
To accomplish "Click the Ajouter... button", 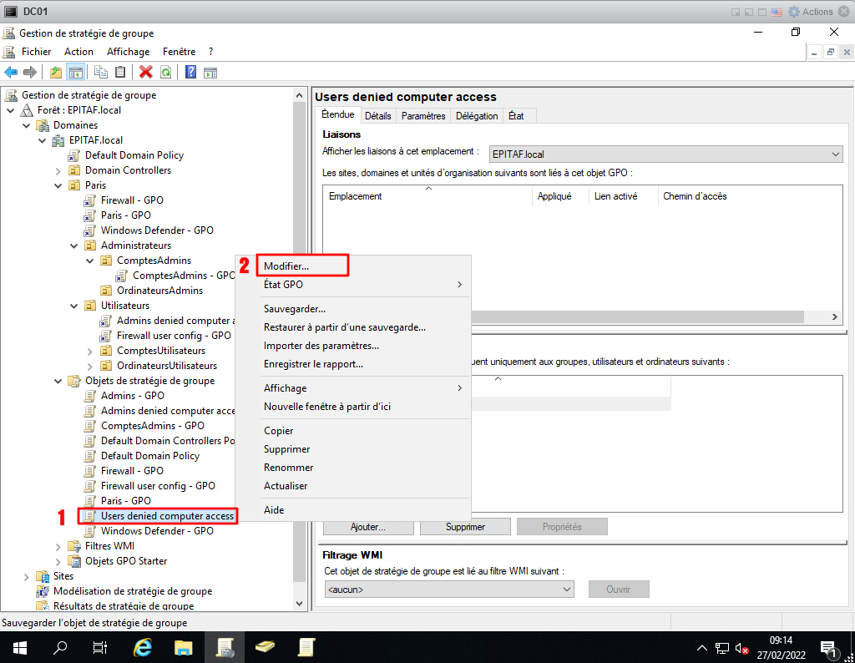I will point(367,527).
